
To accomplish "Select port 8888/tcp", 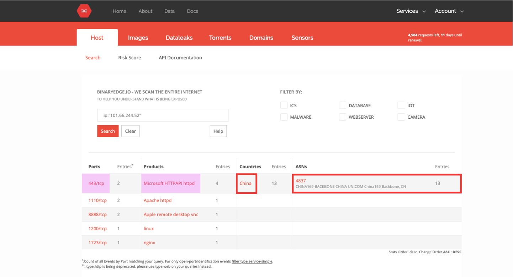I will pyautogui.click(x=97, y=214).
